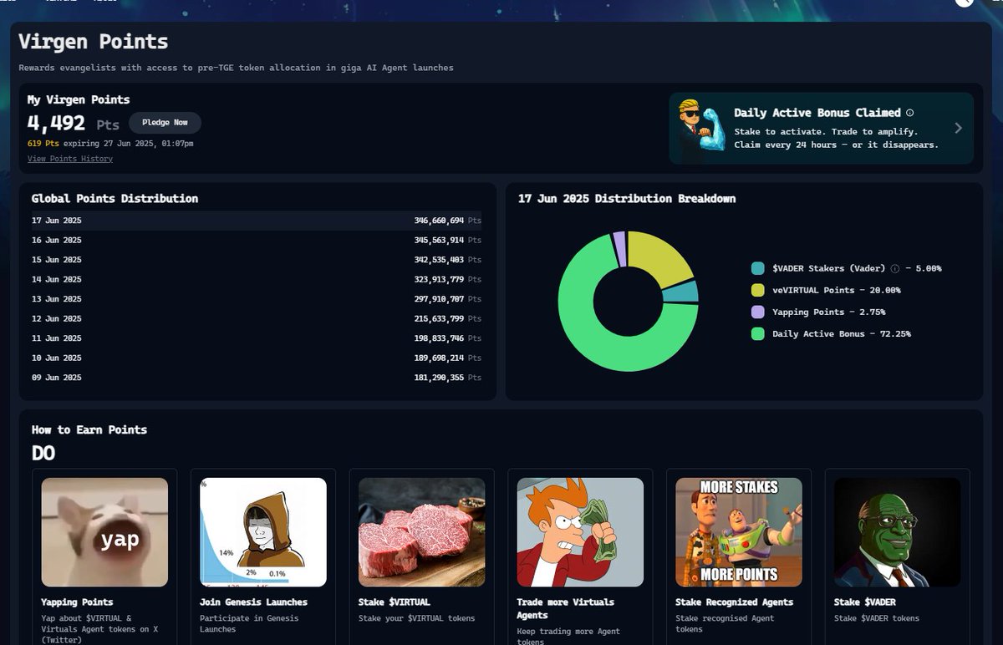
Task: Select the 12 Jun 2025 distribution row
Action: [x=257, y=318]
